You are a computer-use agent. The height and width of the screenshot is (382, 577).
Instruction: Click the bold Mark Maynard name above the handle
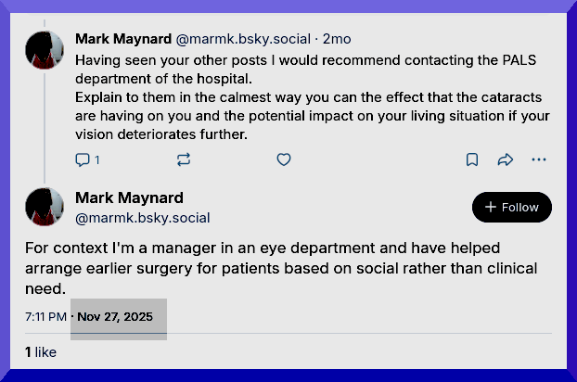pos(128,197)
